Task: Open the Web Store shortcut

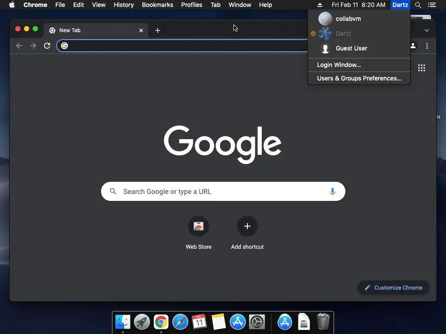Action: tap(199, 226)
